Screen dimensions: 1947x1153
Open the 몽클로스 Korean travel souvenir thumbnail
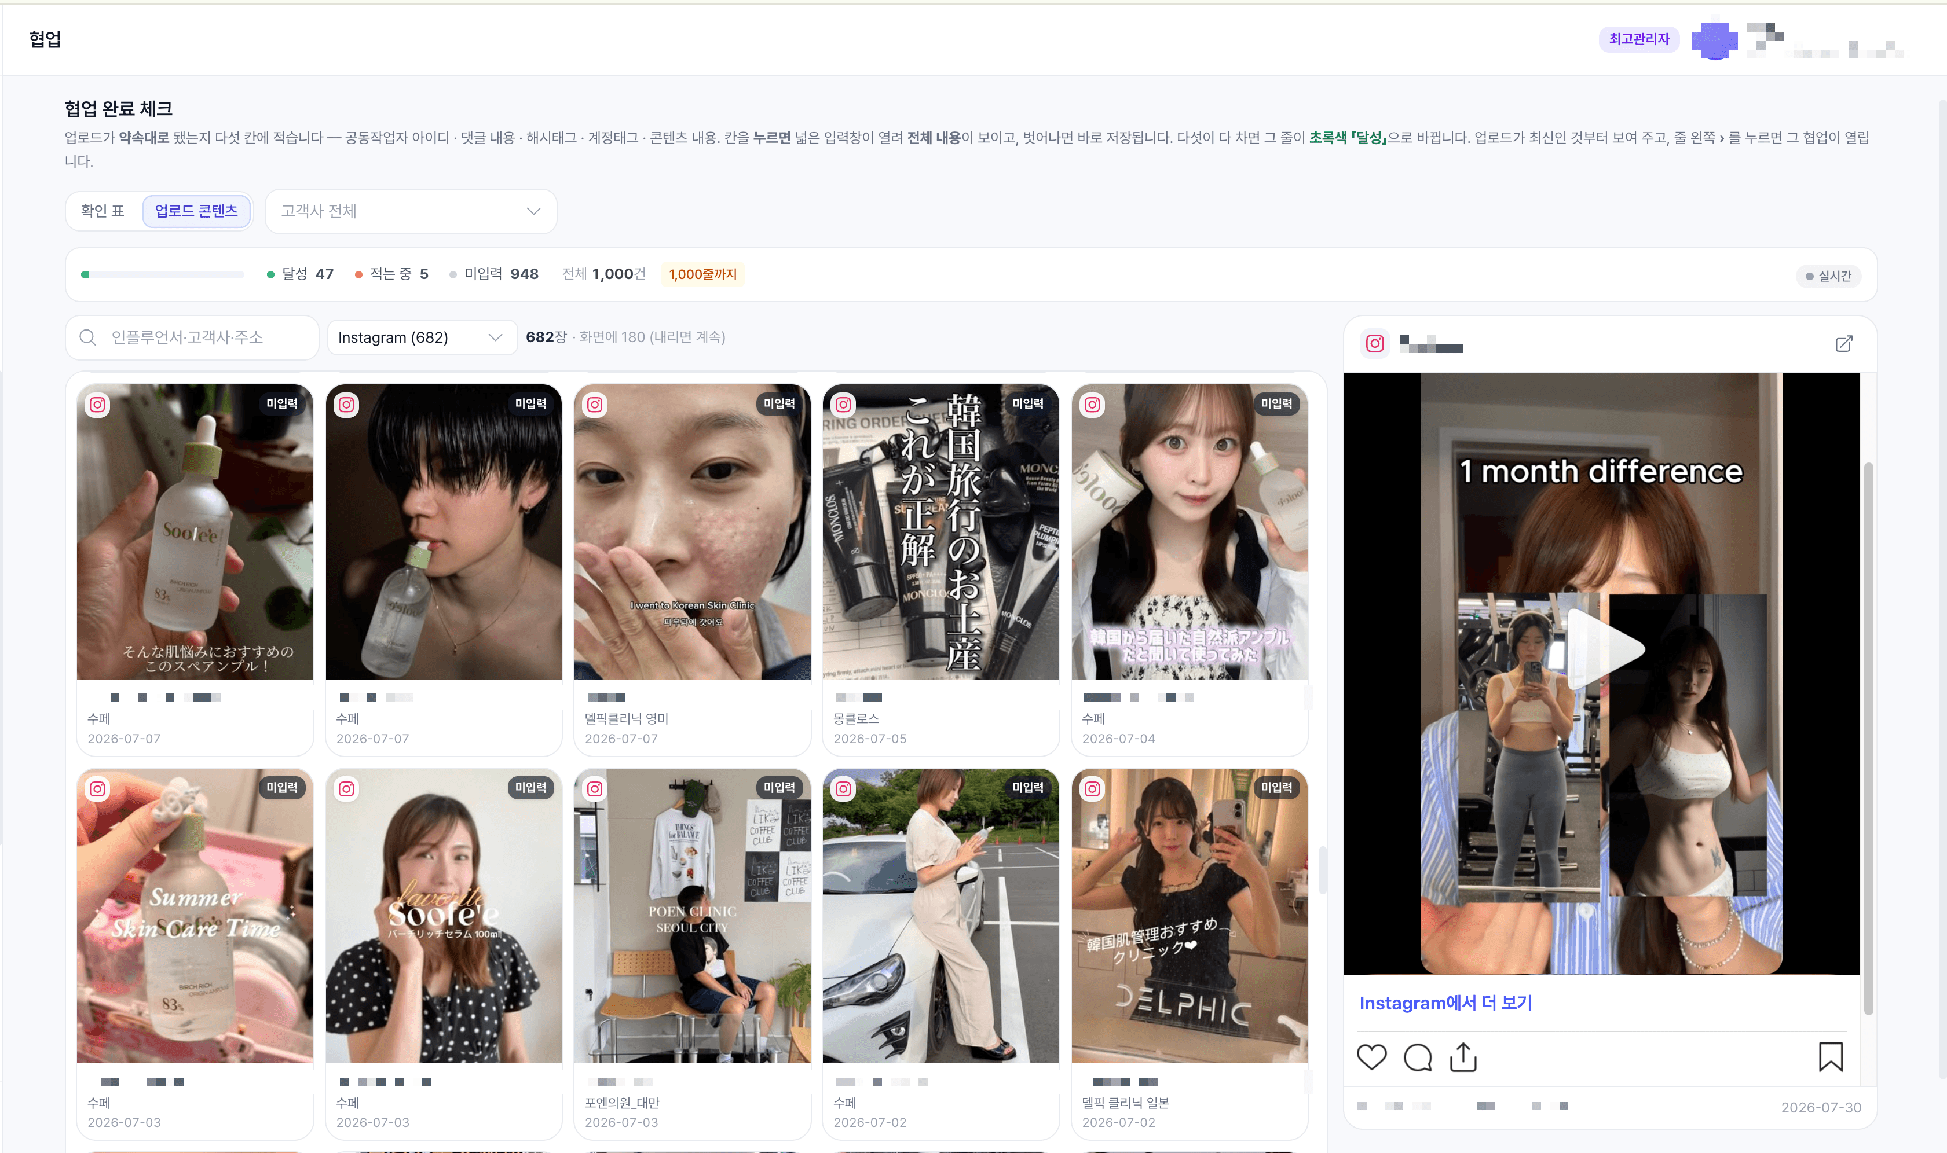940,532
